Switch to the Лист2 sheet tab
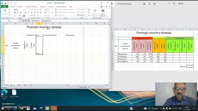 point(19,85)
